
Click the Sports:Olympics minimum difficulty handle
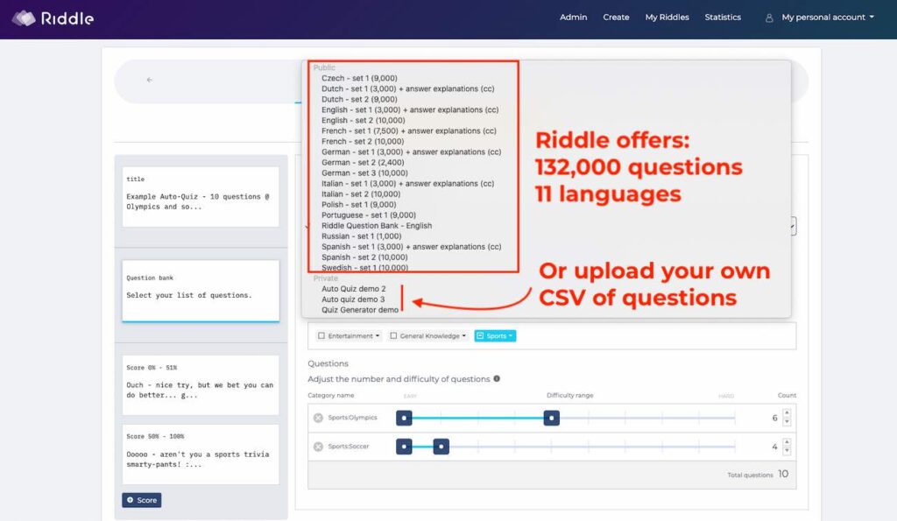click(404, 418)
